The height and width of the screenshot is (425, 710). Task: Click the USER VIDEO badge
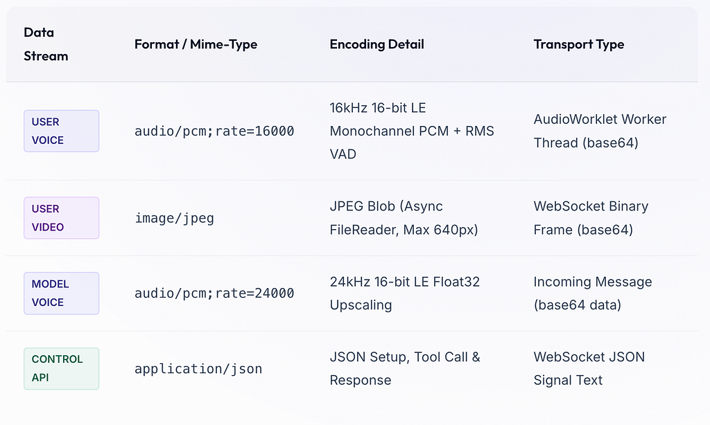tap(61, 218)
